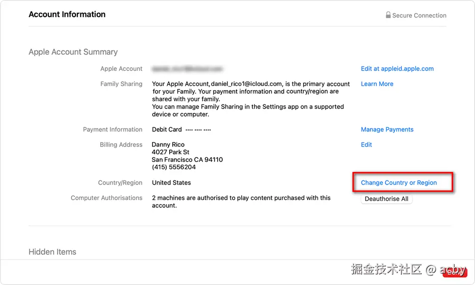Edit the billing address
The width and height of the screenshot is (475, 285).
click(x=366, y=144)
